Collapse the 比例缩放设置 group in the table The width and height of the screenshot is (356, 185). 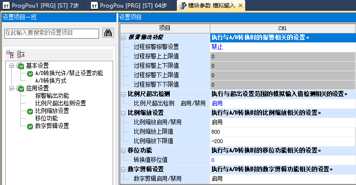click(123, 113)
